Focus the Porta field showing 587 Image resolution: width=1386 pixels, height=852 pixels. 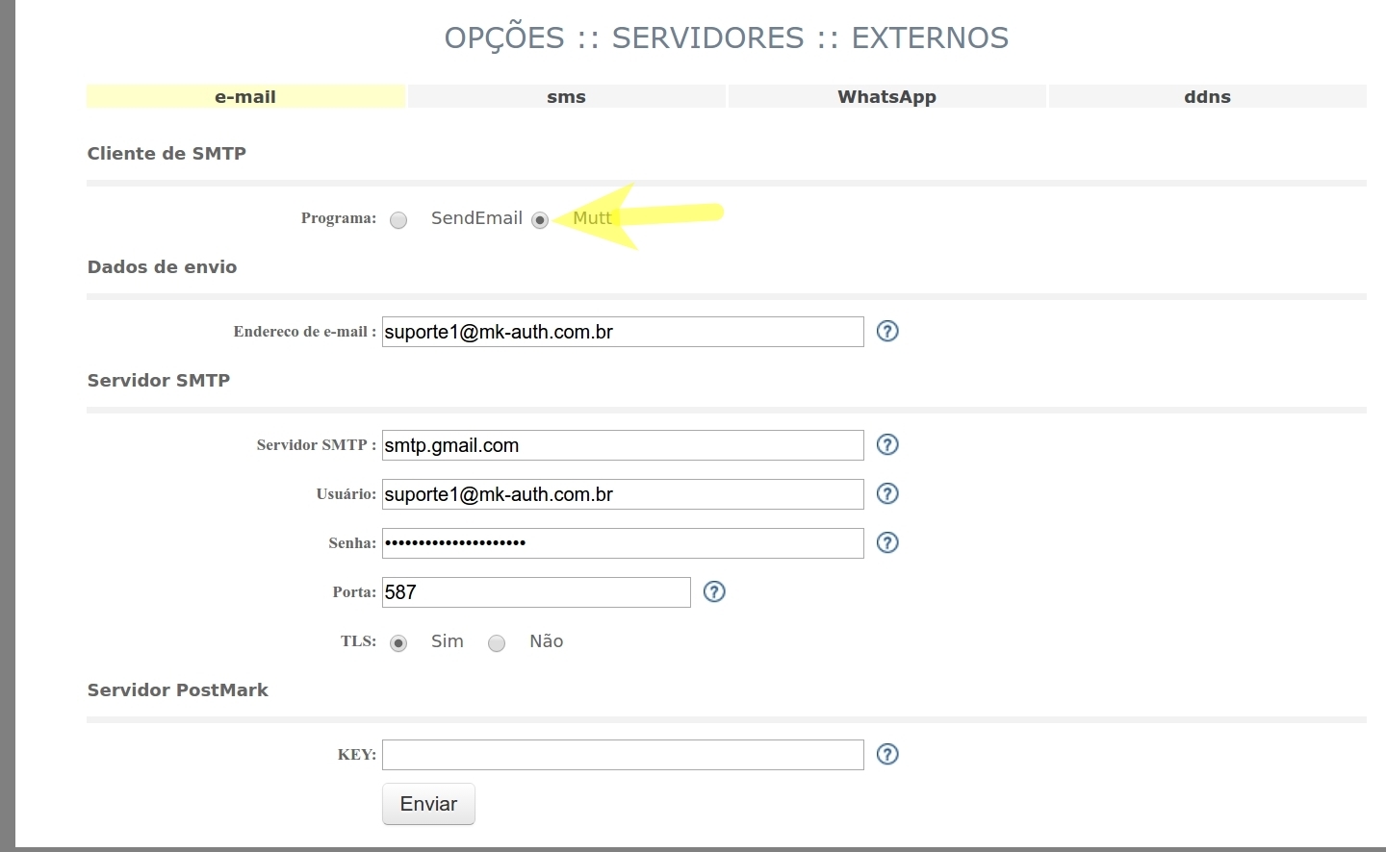click(x=536, y=592)
